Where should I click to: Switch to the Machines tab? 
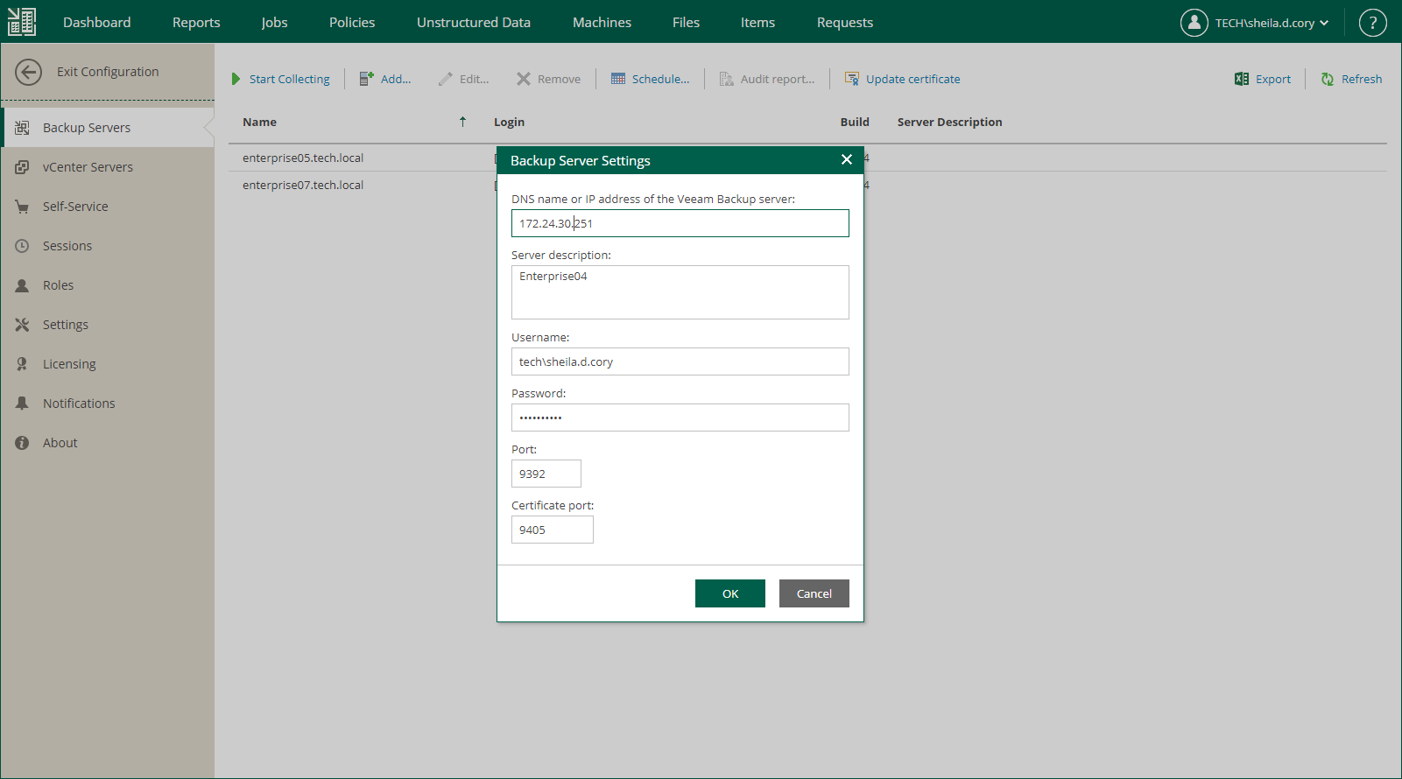pyautogui.click(x=602, y=23)
